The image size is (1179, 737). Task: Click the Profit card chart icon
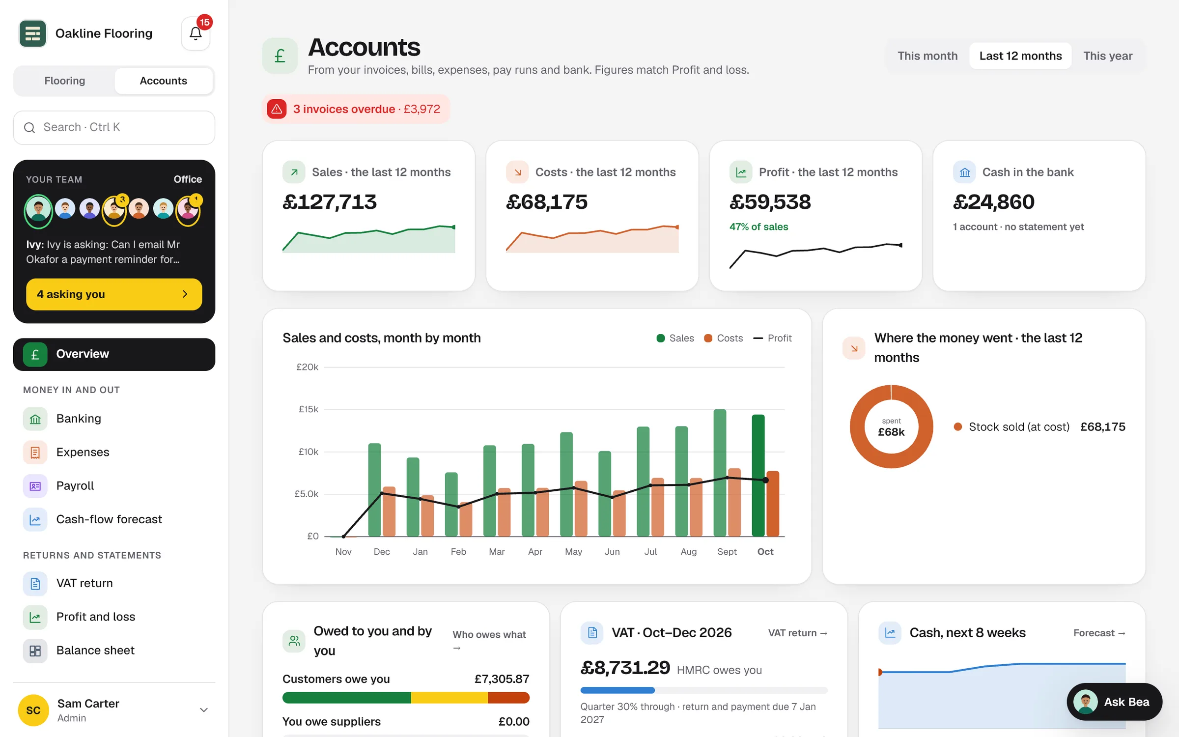pyautogui.click(x=741, y=172)
